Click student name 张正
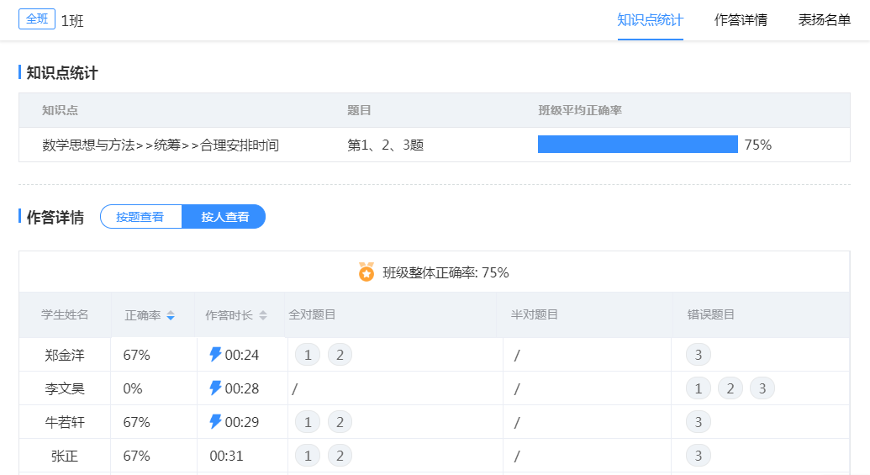870x475 pixels. pyautogui.click(x=65, y=456)
